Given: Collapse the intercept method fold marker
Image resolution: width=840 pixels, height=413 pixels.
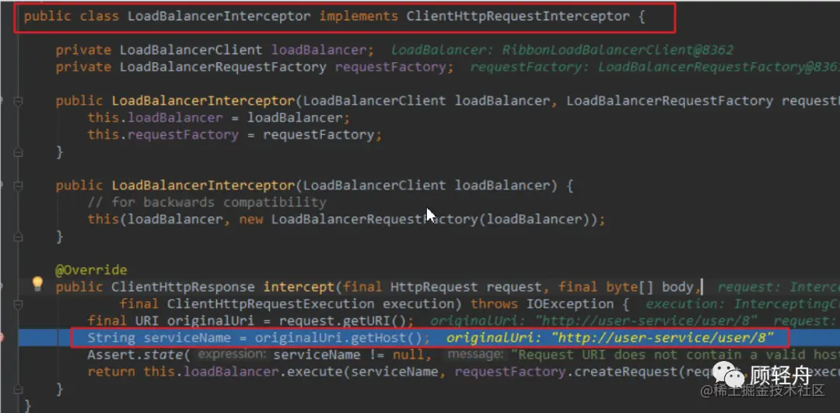Looking at the screenshot, I should [18, 304].
